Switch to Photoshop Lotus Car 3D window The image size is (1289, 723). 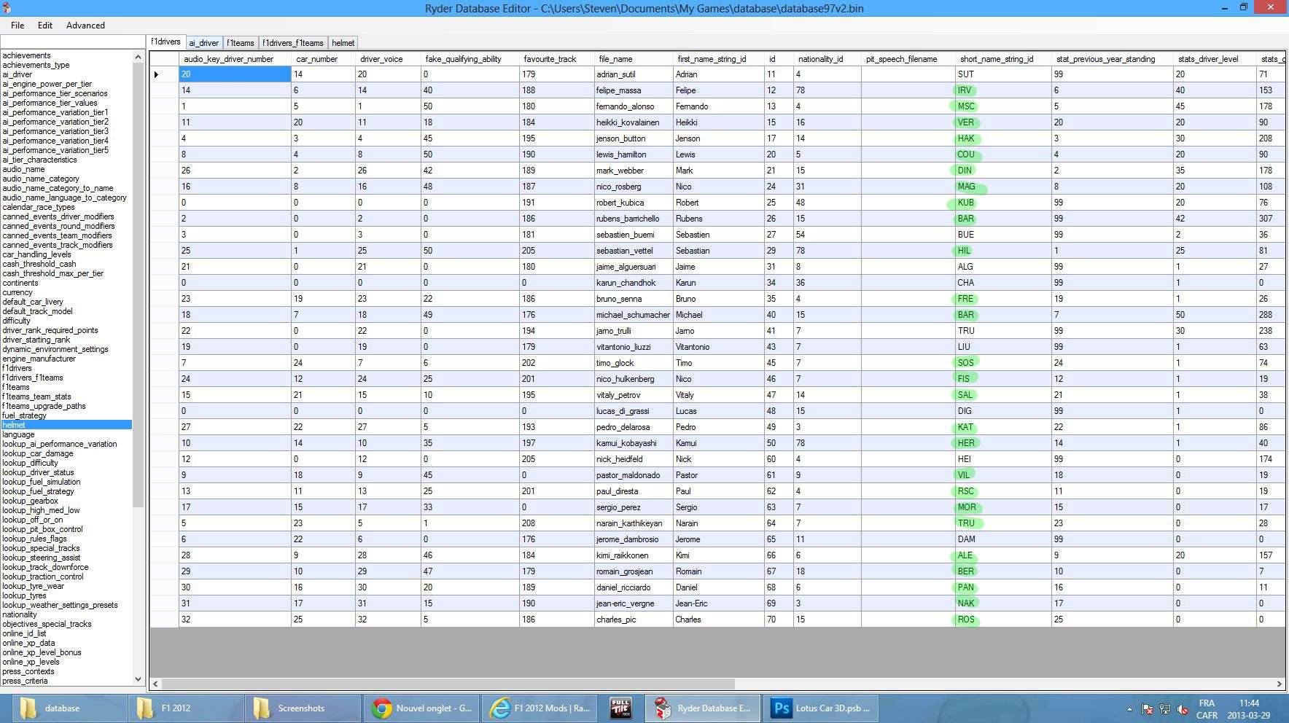pyautogui.click(x=820, y=708)
